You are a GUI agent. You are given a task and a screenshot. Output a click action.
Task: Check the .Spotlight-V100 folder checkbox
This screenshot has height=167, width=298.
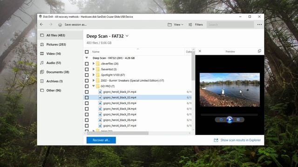(87, 75)
